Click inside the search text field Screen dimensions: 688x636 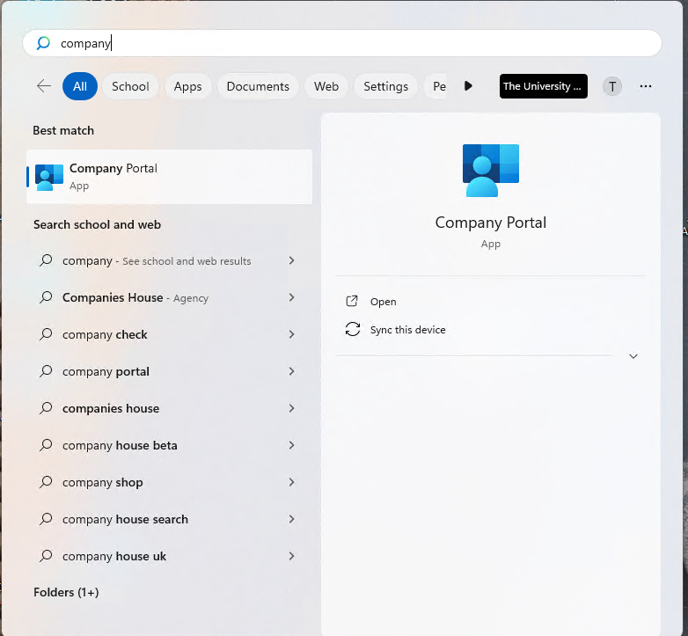342,43
